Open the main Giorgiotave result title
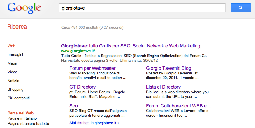Screen dimensions: 255x128 (x=131, y=46)
